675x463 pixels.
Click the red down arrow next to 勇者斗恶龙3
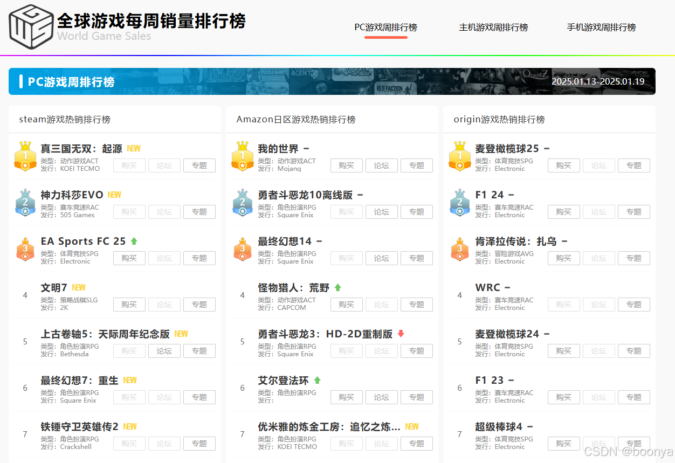pyautogui.click(x=401, y=334)
